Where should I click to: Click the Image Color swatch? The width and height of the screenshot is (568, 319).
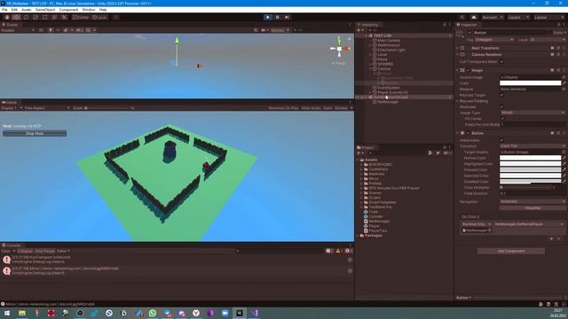pyautogui.click(x=531, y=83)
